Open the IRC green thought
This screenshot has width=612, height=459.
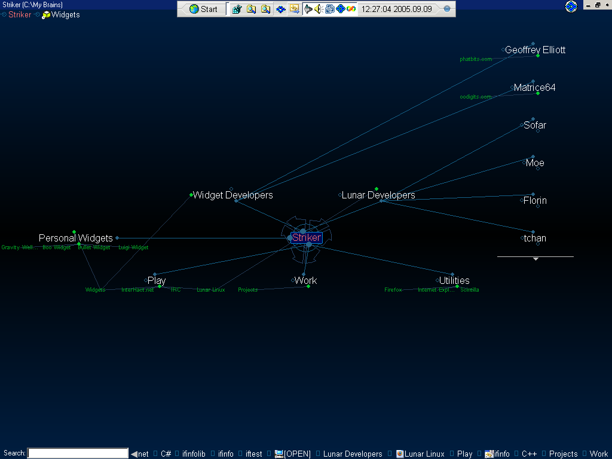pos(176,290)
